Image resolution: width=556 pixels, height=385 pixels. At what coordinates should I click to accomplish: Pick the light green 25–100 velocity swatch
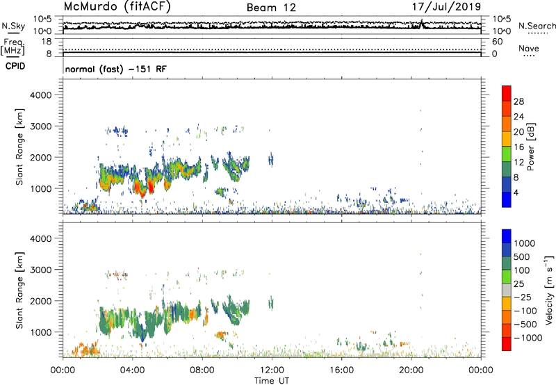coord(507,277)
